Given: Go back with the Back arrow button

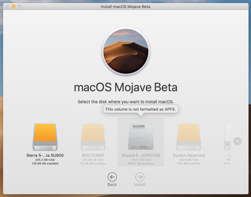Looking at the screenshot, I should pyautogui.click(x=112, y=177).
